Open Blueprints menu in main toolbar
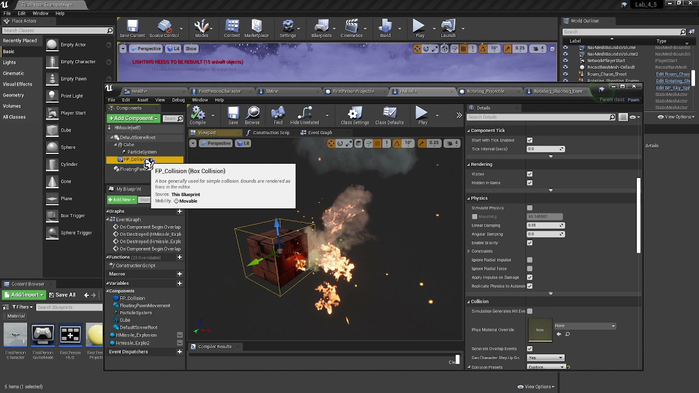This screenshot has height=393, width=699. (321, 28)
